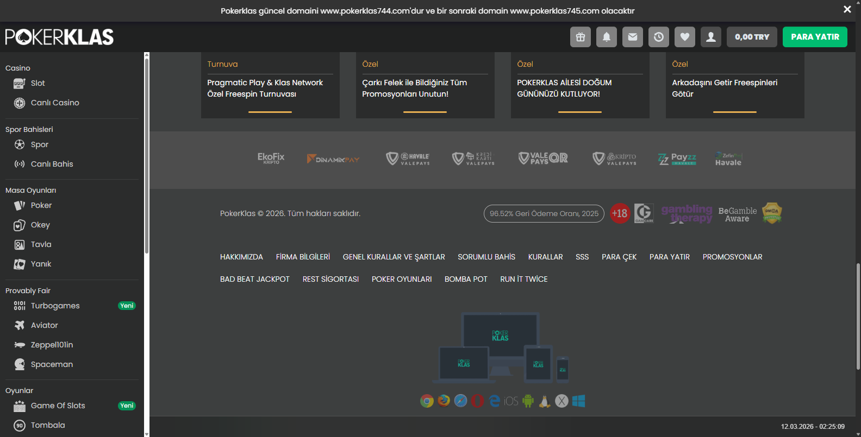Viewport: 861px width, 437px height.
Task: Open the Arkadaşını Getir Freespinleri card
Action: (735, 85)
